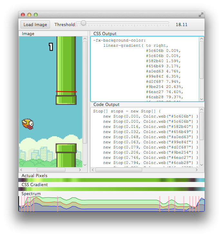The image size is (223, 237).
Task: Click the '-fx-background-color:' line in CSS Output
Action: 119,40
